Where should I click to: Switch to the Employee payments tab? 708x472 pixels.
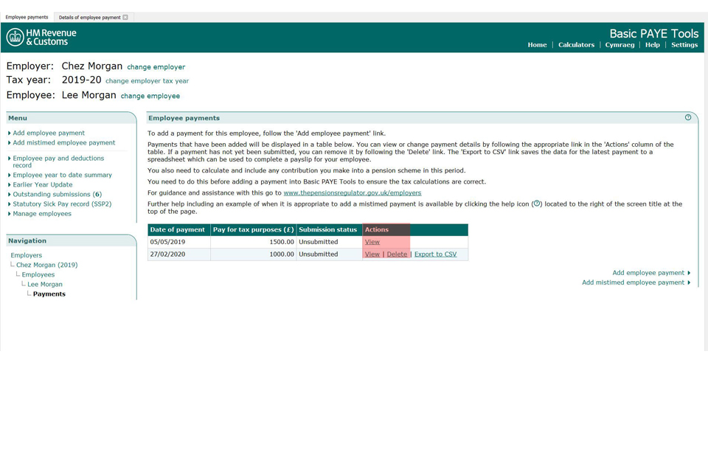click(x=27, y=17)
